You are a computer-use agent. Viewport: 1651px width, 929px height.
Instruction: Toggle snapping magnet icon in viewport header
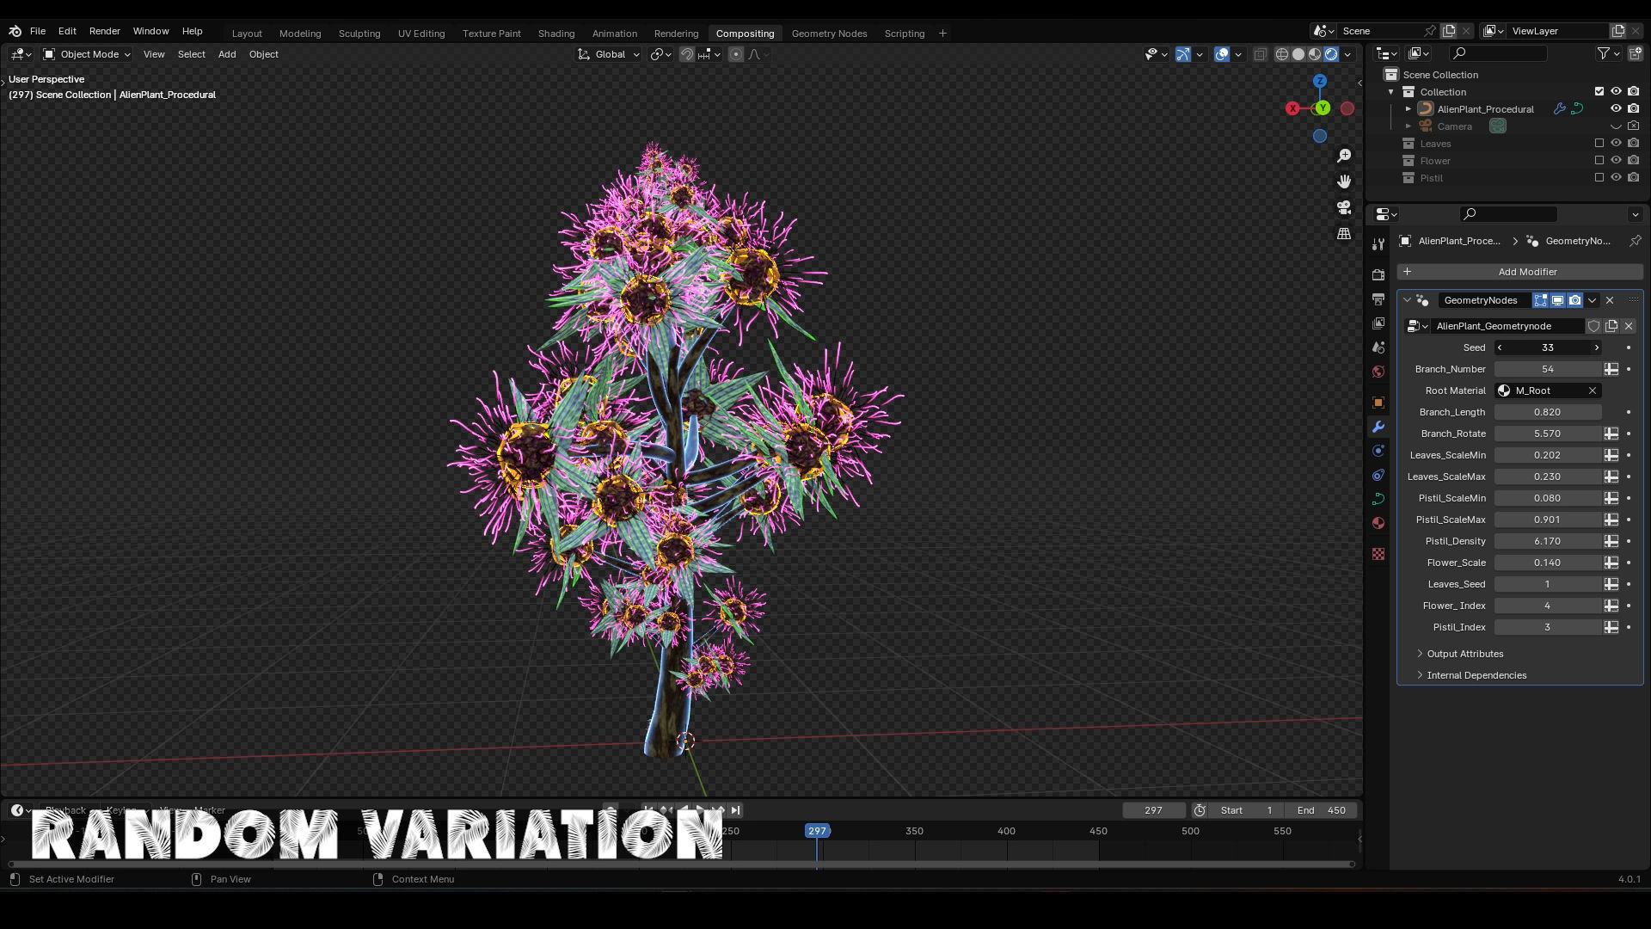point(686,54)
